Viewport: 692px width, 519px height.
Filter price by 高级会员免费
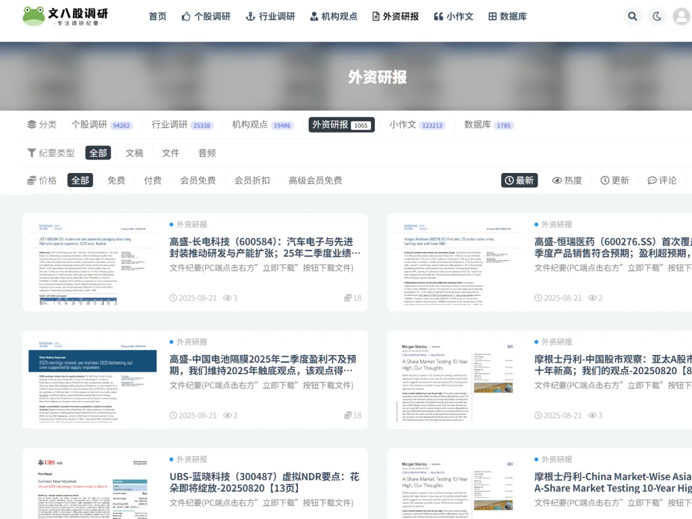[315, 180]
